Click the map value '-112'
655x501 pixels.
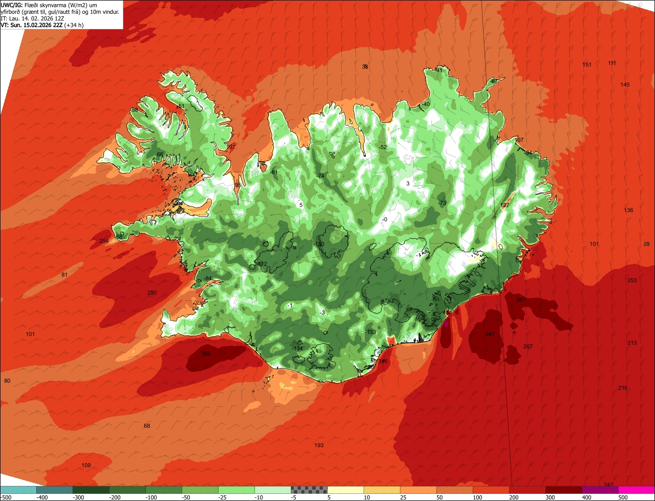coord(261,264)
